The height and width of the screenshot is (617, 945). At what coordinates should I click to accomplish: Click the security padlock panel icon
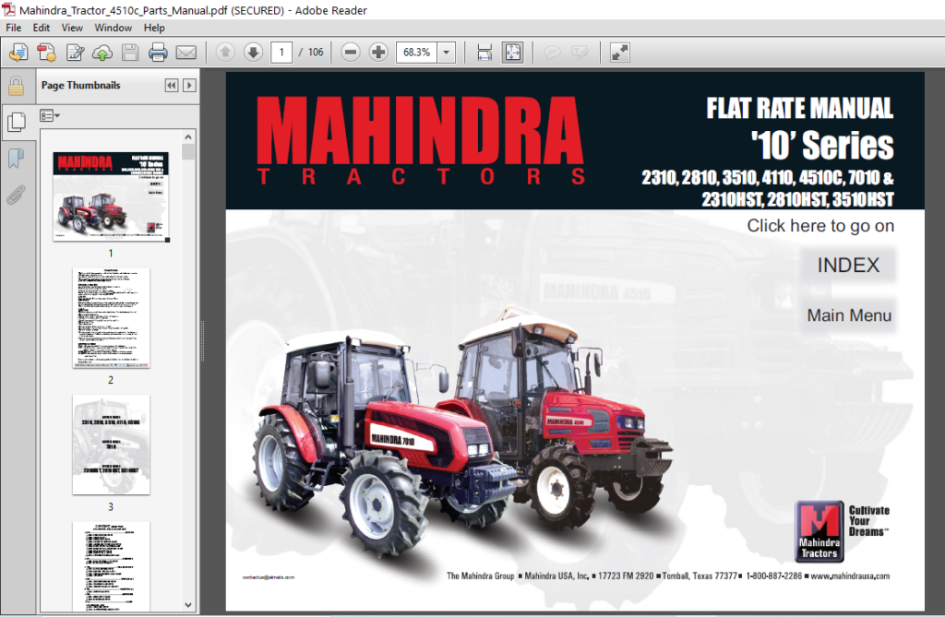pos(16,86)
